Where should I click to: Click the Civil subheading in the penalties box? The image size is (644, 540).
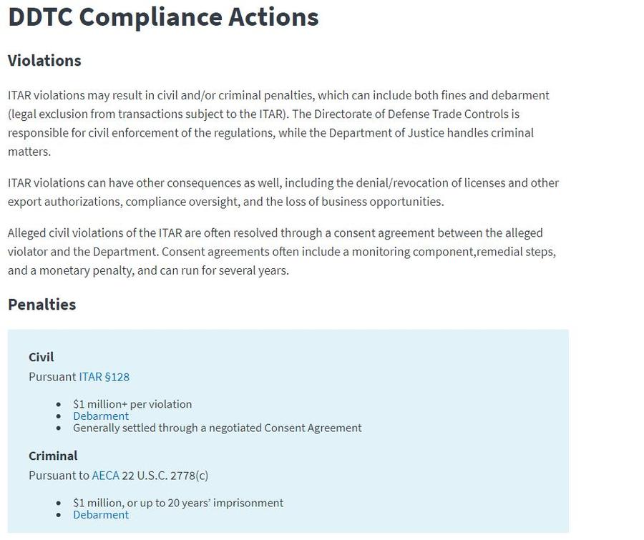42,357
